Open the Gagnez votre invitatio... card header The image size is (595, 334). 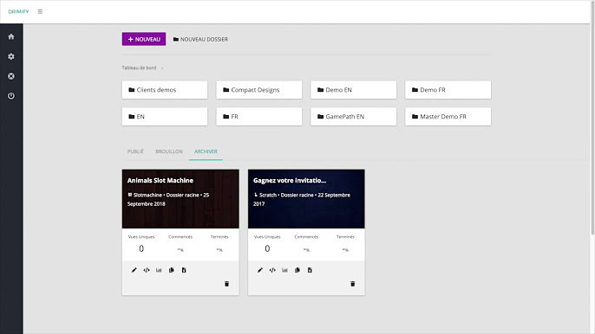306,199
